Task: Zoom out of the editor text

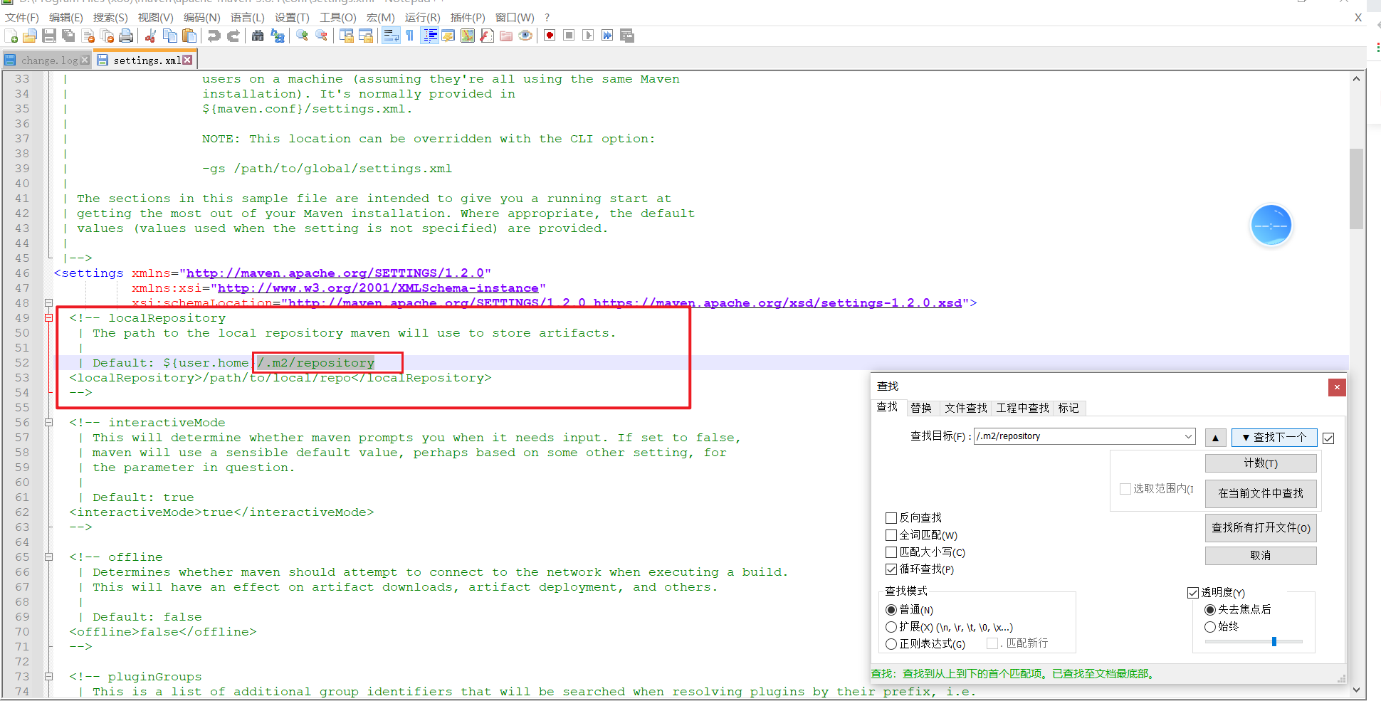Action: pyautogui.click(x=322, y=36)
